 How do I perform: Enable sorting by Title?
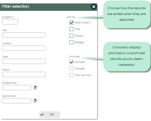(x=71, y=29)
